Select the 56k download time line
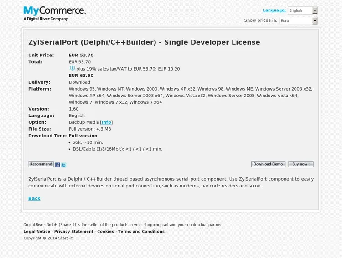 pyautogui.click(x=88, y=142)
